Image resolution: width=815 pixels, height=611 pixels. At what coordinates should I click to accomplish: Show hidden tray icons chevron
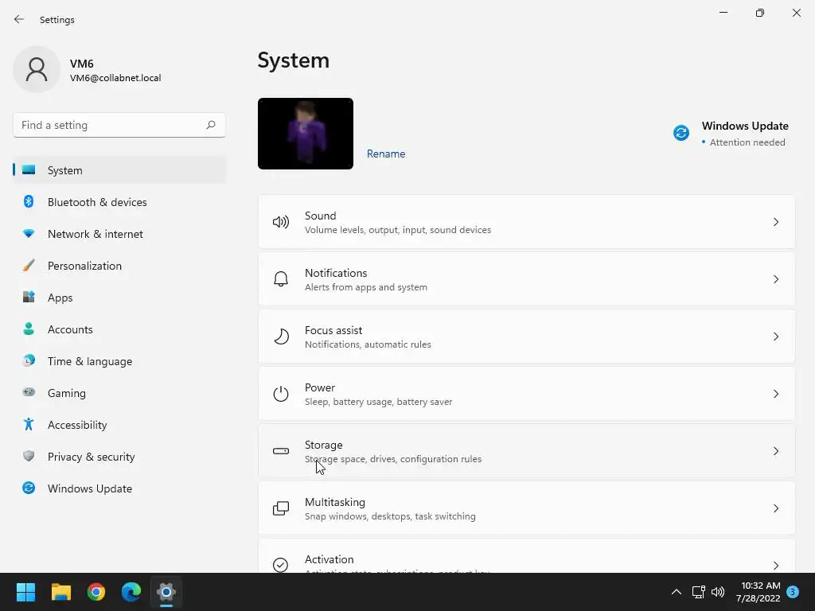pyautogui.click(x=677, y=592)
